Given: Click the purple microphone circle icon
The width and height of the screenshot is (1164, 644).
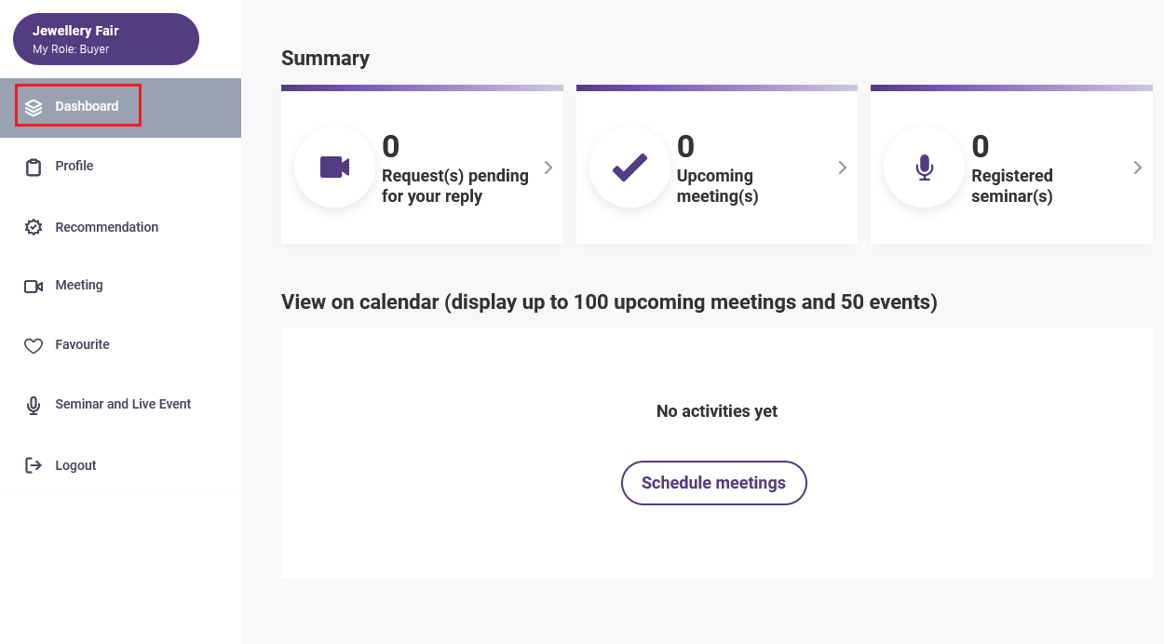Looking at the screenshot, I should pos(924,168).
